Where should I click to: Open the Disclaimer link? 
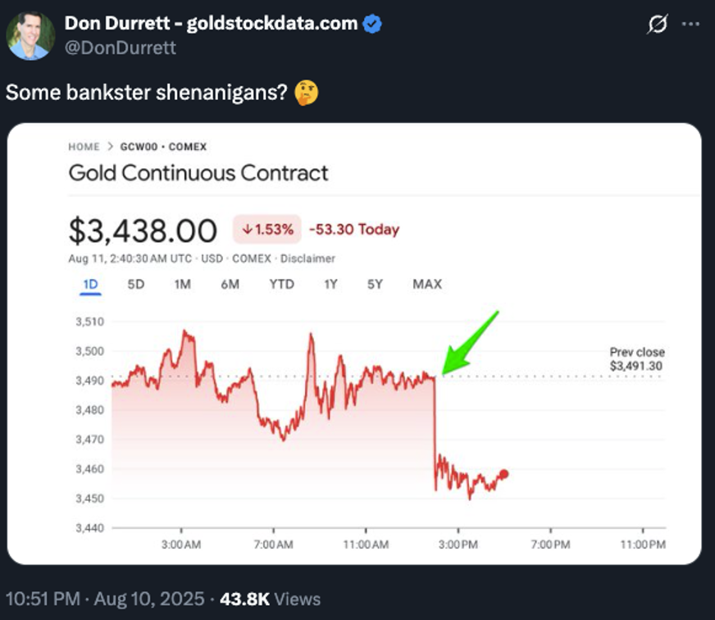tap(307, 258)
